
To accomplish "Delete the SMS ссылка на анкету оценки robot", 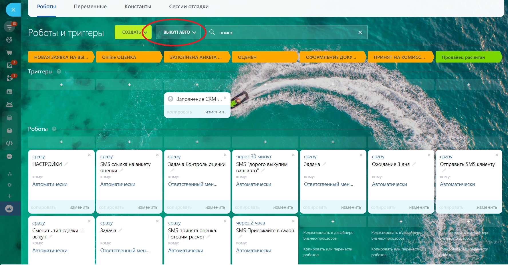I will [157, 155].
